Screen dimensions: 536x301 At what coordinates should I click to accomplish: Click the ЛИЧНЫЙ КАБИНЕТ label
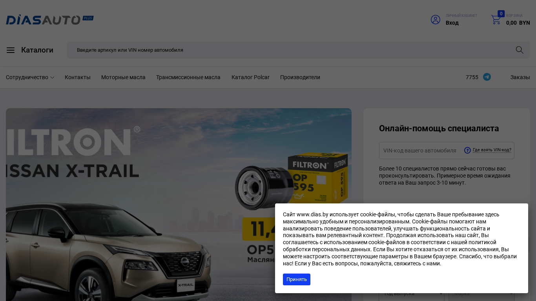pos(461,16)
